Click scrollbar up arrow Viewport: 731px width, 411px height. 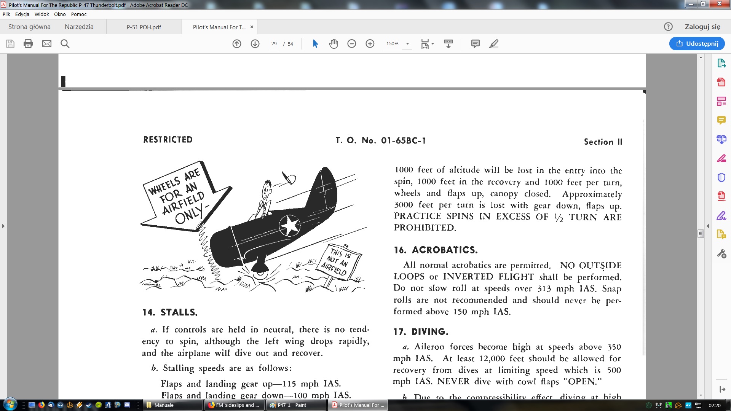(701, 57)
